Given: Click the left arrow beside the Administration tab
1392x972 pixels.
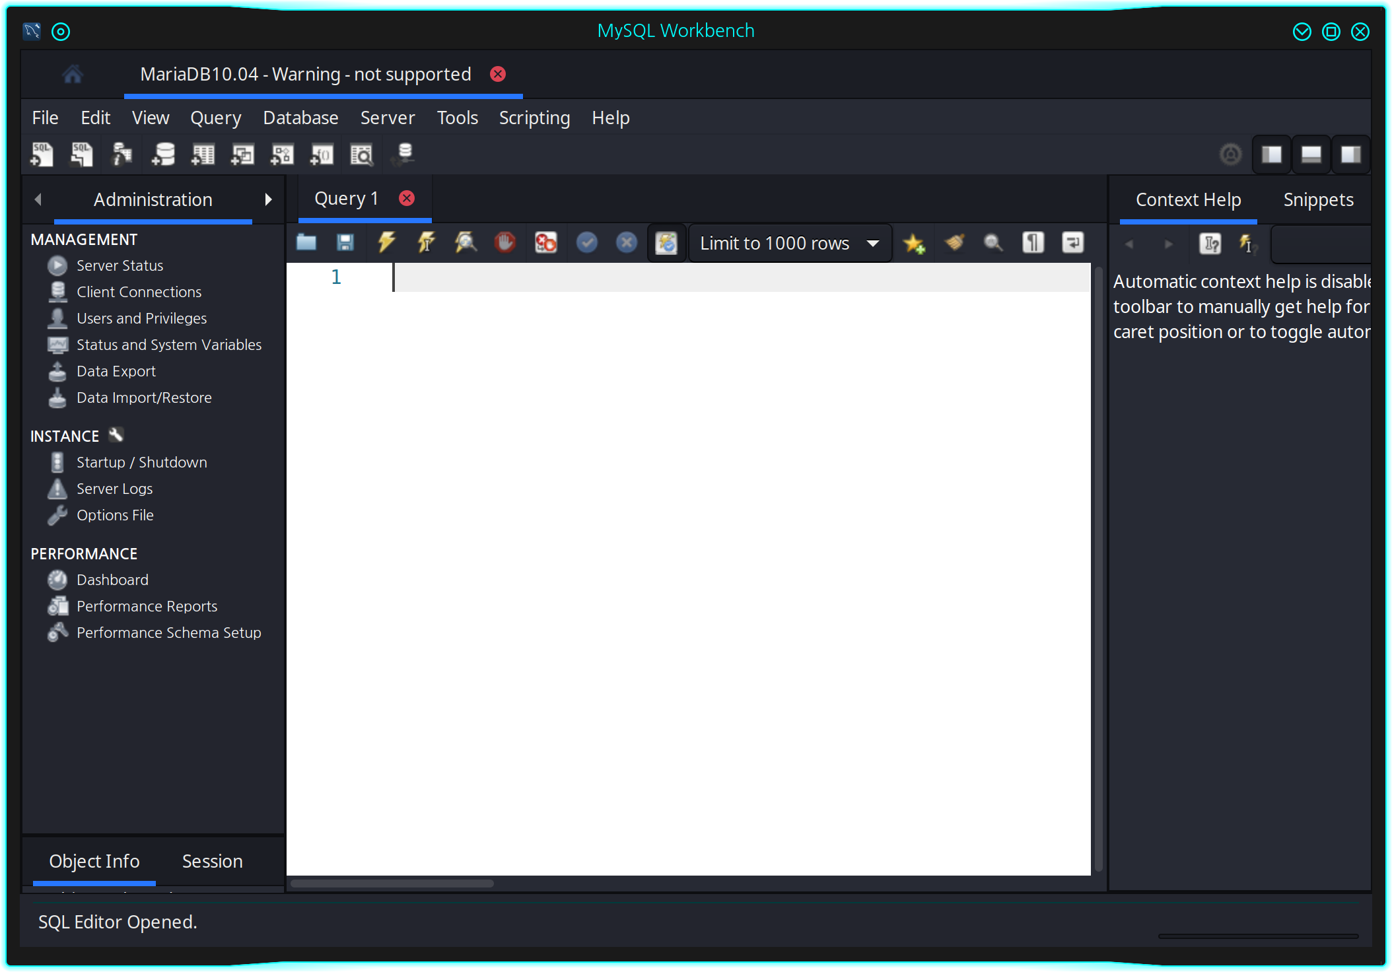Looking at the screenshot, I should [38, 199].
